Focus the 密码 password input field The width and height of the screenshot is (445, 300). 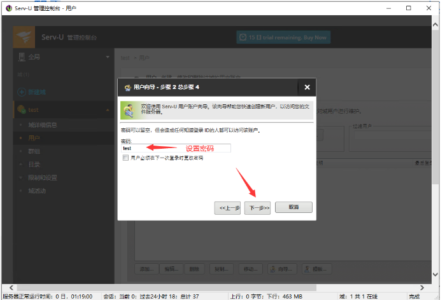click(x=176, y=148)
